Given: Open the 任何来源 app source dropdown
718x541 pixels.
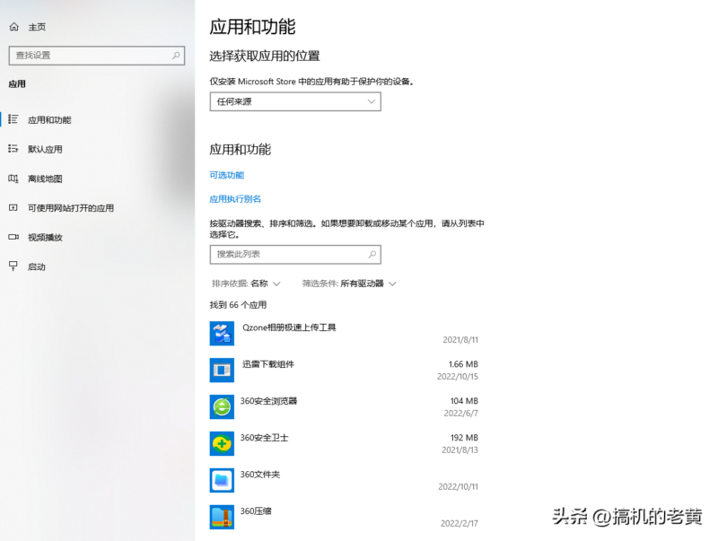Looking at the screenshot, I should (x=294, y=101).
